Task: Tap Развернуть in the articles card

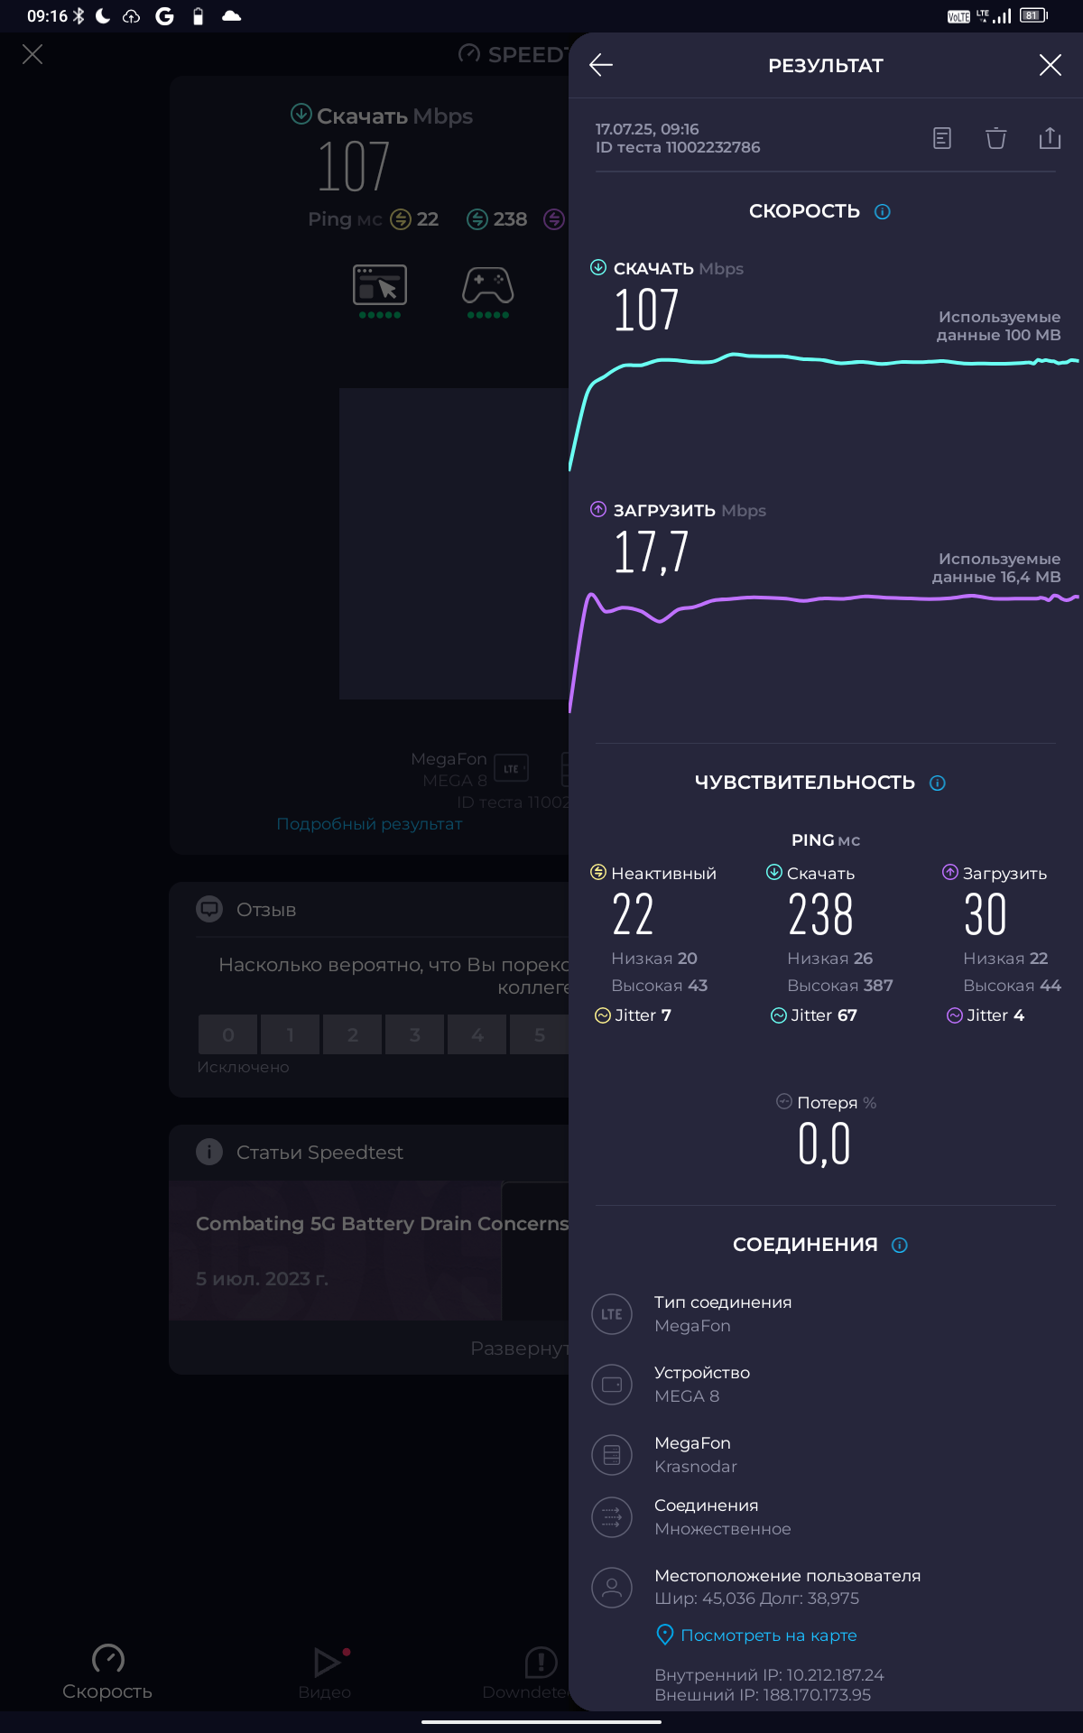Action: click(x=520, y=1348)
